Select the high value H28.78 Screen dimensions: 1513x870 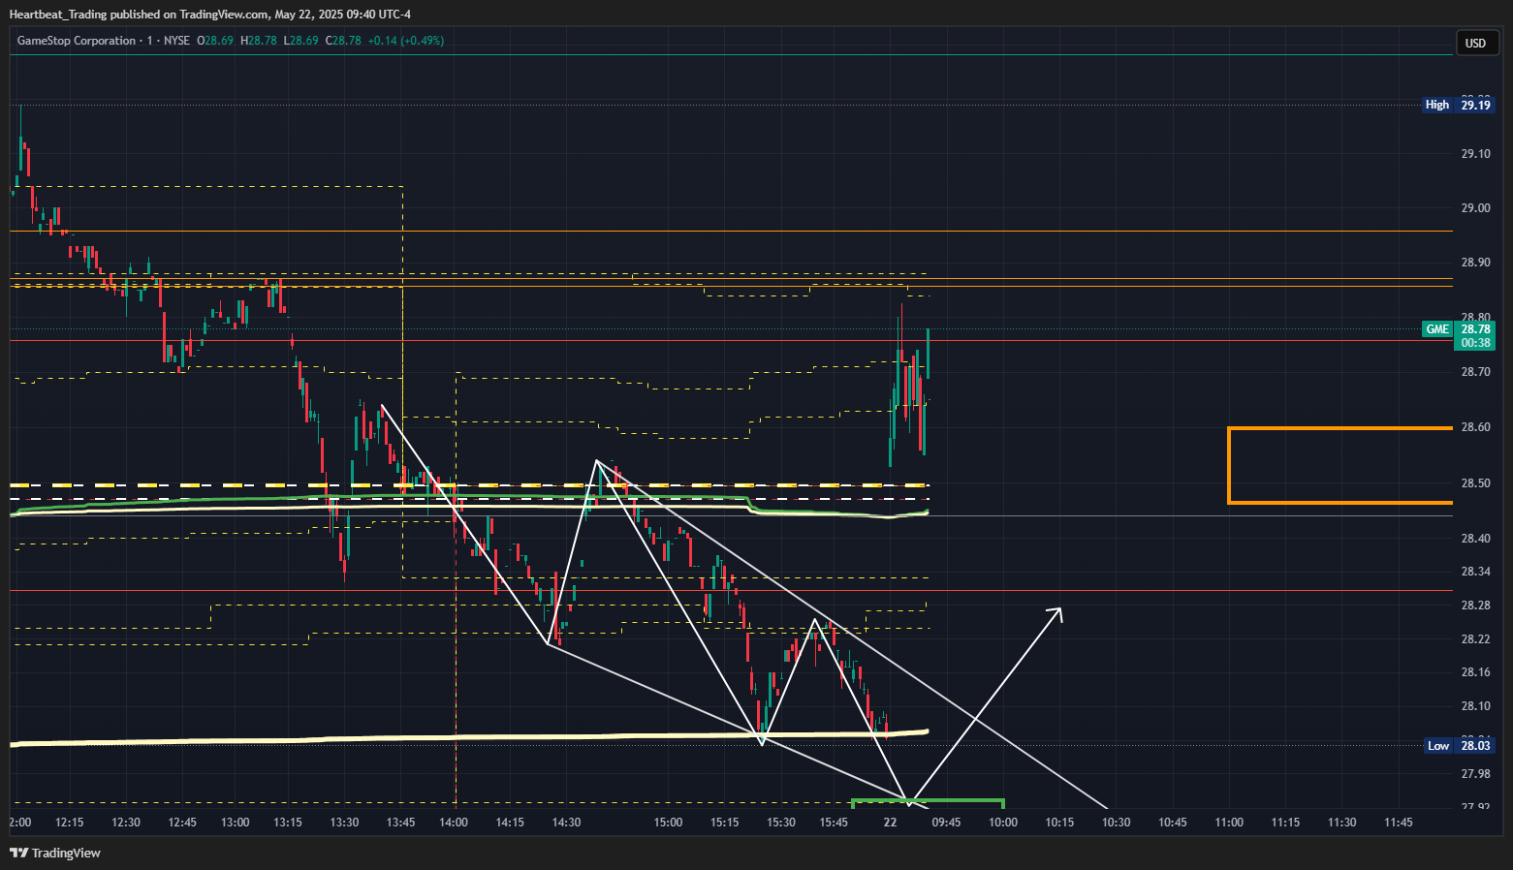point(259,41)
